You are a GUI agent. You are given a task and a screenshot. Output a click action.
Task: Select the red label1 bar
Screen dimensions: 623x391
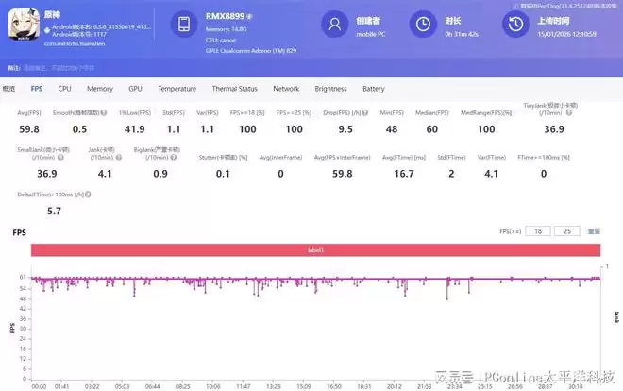[x=315, y=250]
